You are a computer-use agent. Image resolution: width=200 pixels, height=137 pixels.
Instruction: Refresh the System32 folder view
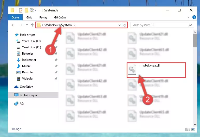(125, 25)
